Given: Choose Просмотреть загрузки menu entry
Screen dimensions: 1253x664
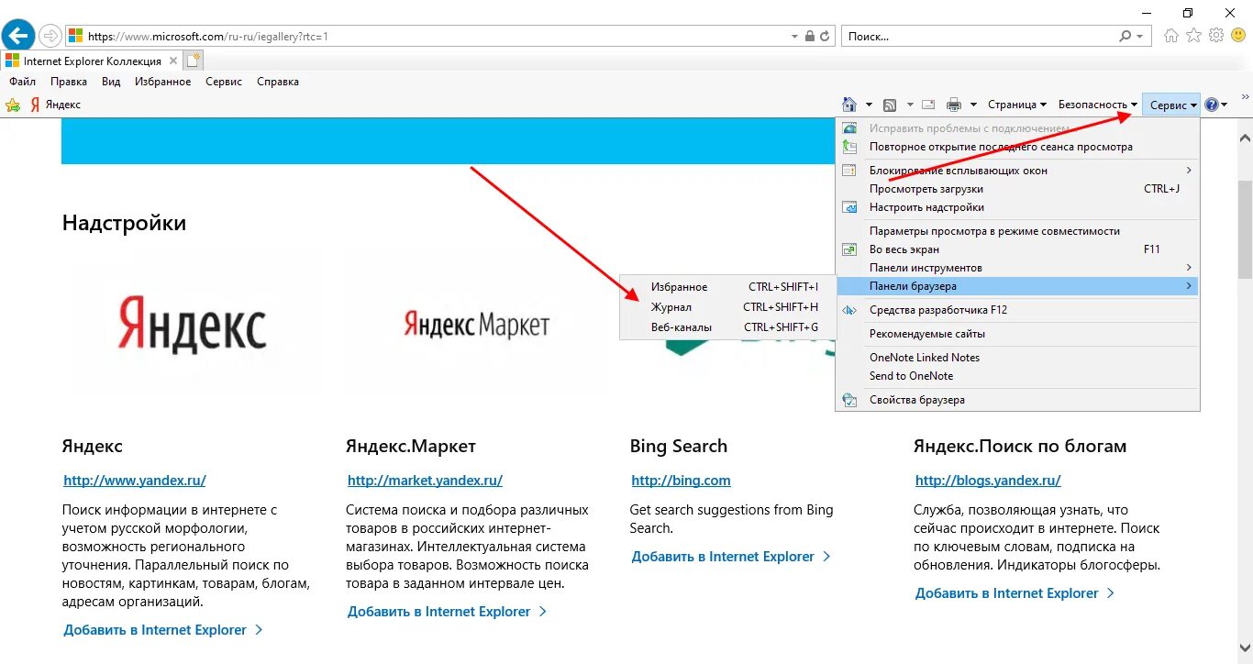Looking at the screenshot, I should pyautogui.click(x=1016, y=189).
